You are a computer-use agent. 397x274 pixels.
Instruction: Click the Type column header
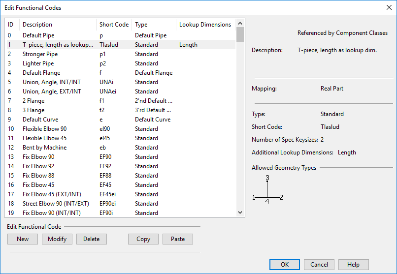pyautogui.click(x=153, y=25)
